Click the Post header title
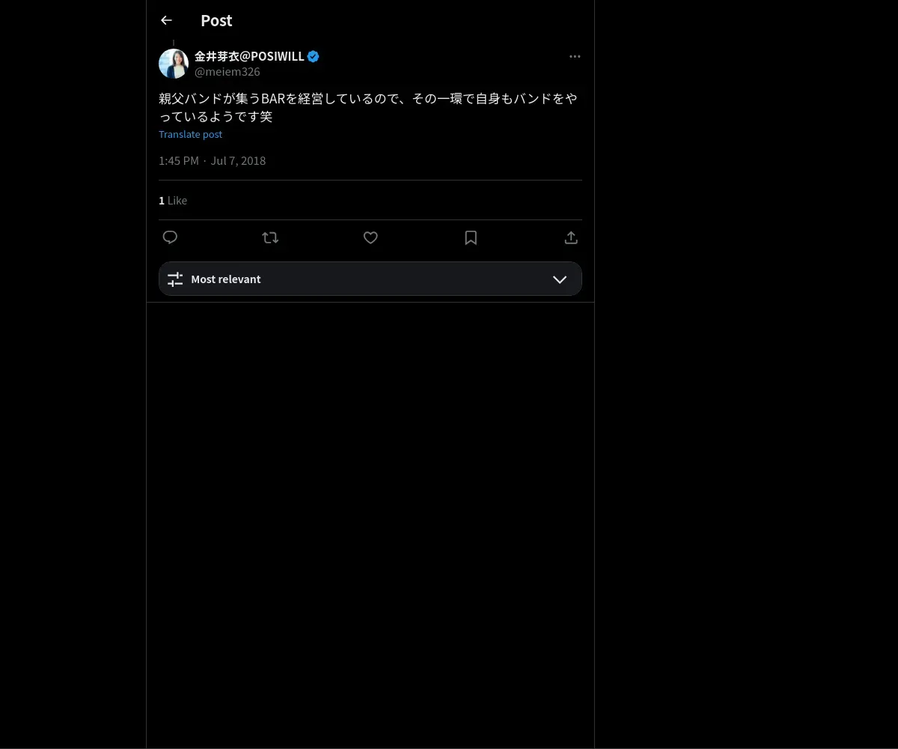 tap(216, 20)
